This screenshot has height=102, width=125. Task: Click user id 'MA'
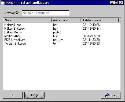click(x=55, y=36)
